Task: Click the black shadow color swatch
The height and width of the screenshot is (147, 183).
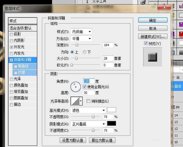Action: (x=111, y=124)
